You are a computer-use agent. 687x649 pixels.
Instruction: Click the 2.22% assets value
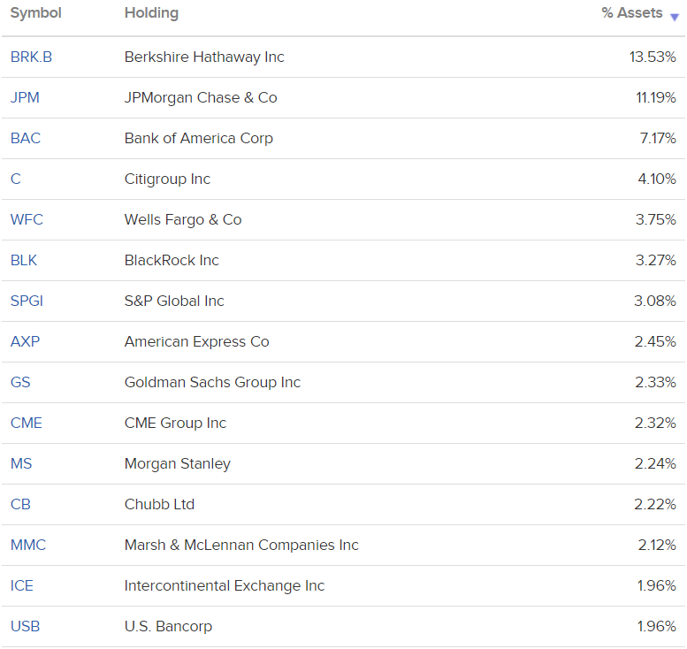click(655, 504)
